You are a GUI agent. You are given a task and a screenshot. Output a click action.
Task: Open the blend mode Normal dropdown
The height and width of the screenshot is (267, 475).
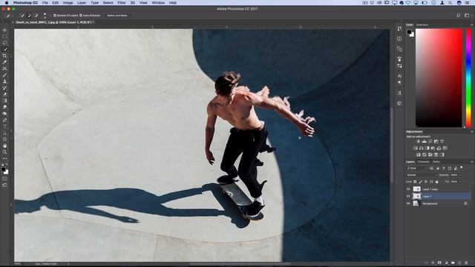[422, 175]
